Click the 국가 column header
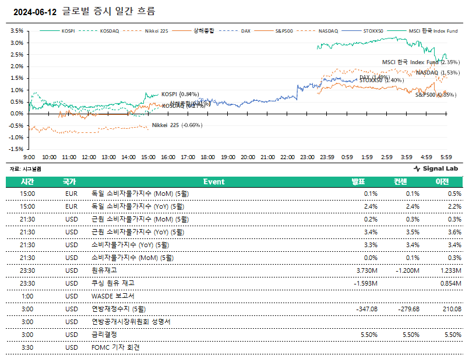 pyautogui.click(x=69, y=182)
